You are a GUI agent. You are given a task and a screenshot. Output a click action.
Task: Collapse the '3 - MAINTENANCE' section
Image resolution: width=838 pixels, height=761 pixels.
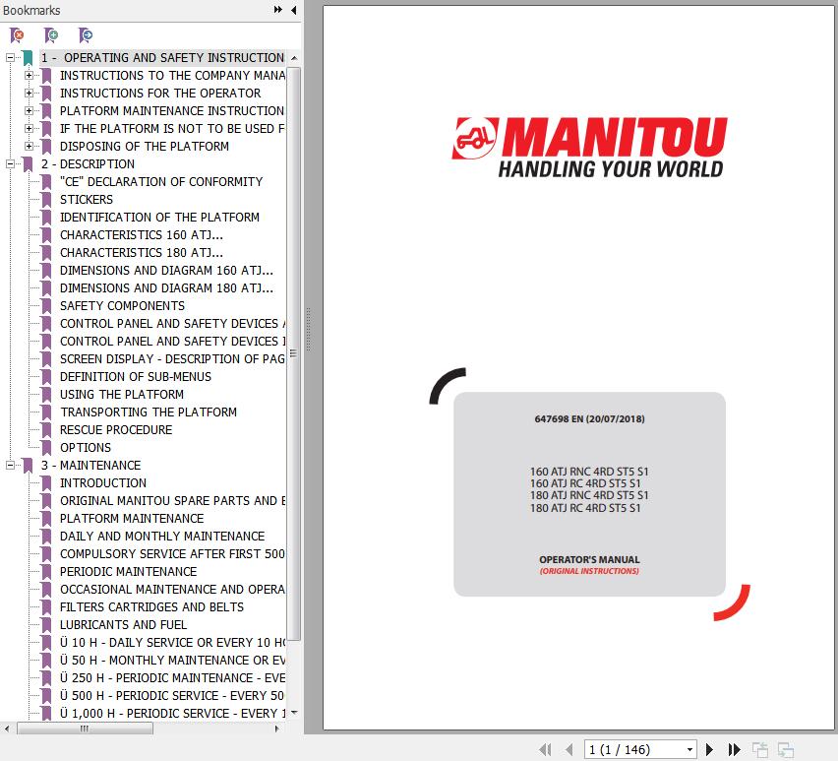click(x=10, y=466)
